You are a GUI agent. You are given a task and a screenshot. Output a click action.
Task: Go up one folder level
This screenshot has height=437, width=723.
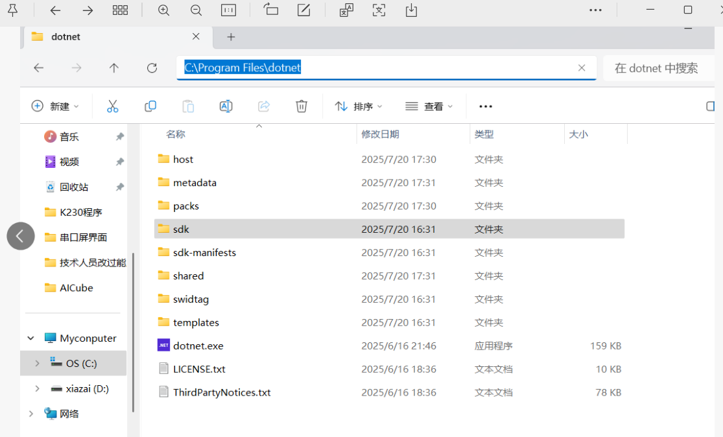click(x=114, y=68)
